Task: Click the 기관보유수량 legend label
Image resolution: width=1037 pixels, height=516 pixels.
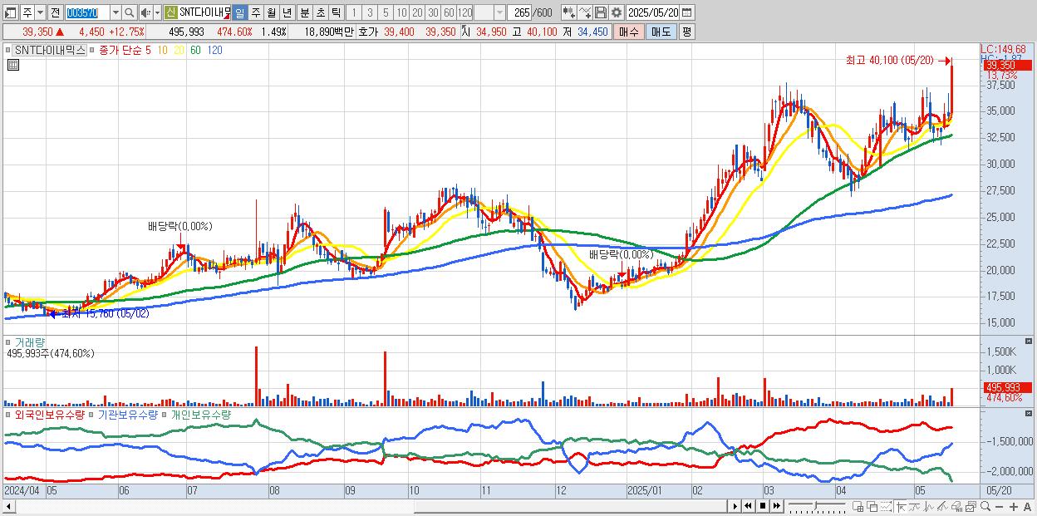Action: pos(128,414)
